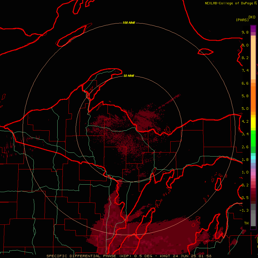Click the -1.3 value on the color scale
Viewport: 258px width, 258px height.
tap(244, 210)
